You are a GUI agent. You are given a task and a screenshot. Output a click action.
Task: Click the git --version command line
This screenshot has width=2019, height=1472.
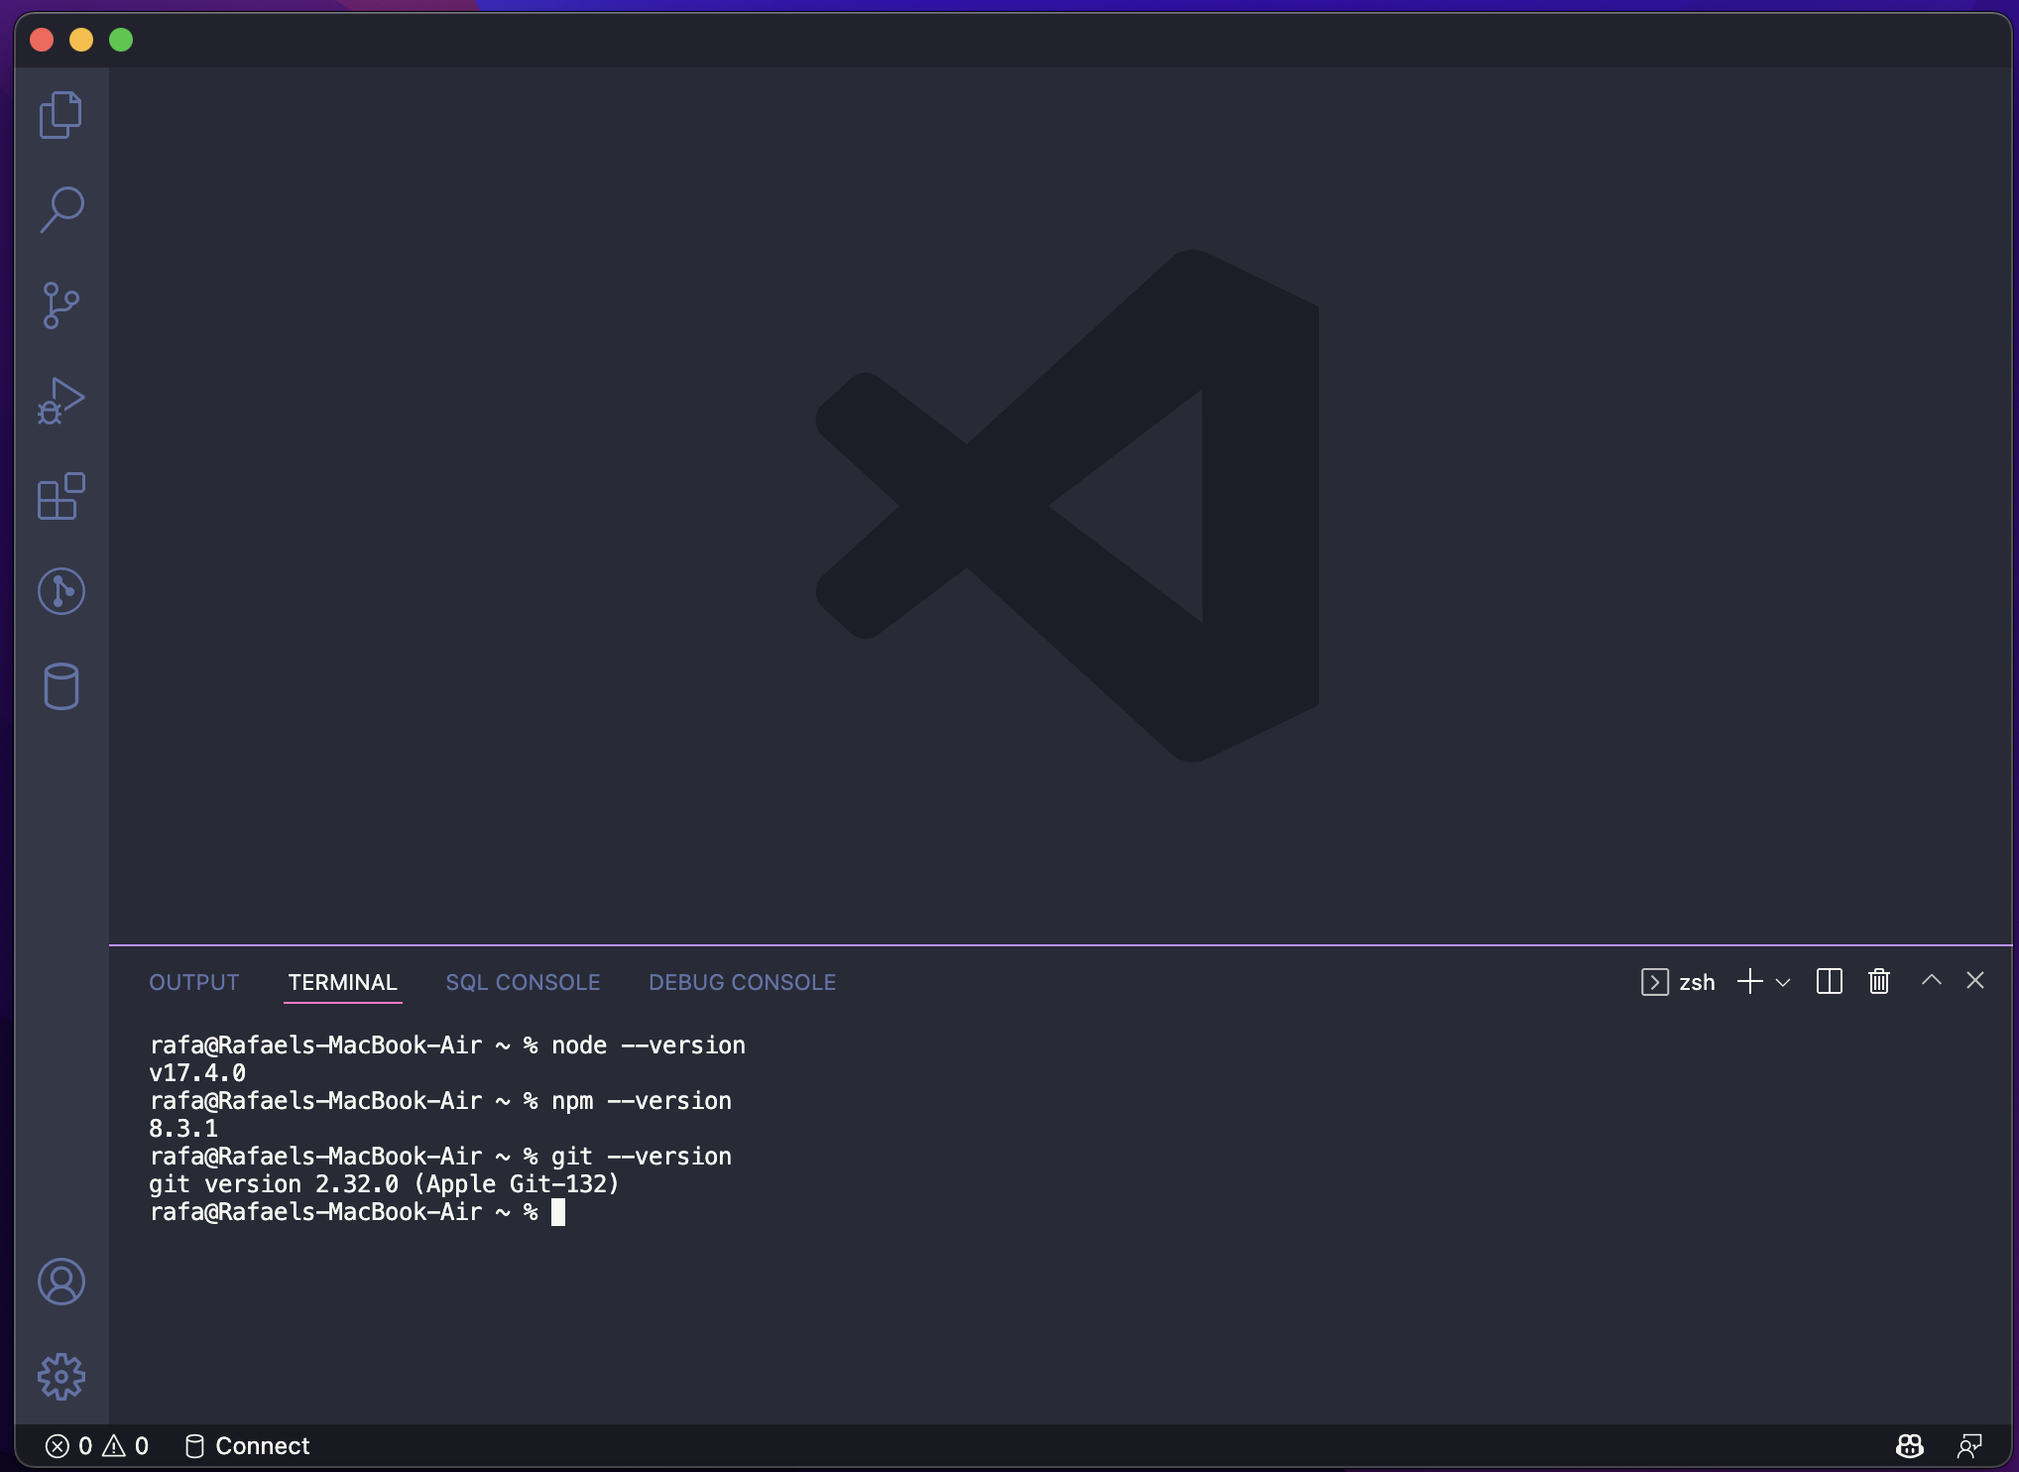pyautogui.click(x=440, y=1157)
